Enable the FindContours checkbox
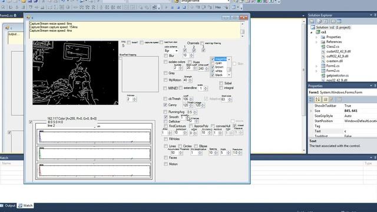 (x=166, y=126)
